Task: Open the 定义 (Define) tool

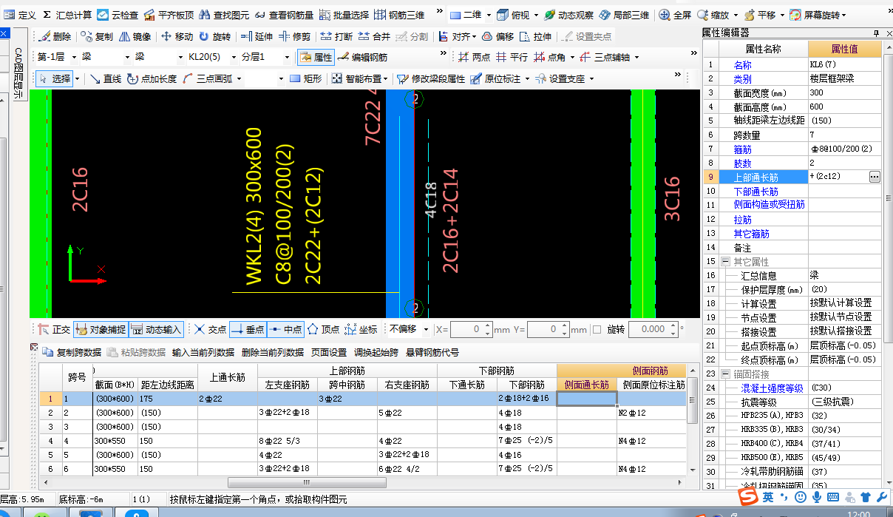Action: 20,15
